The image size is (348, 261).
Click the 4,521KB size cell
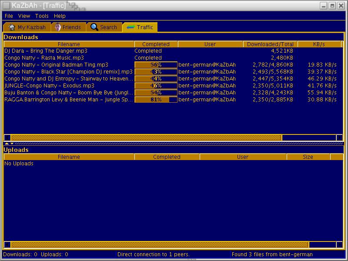click(282, 51)
